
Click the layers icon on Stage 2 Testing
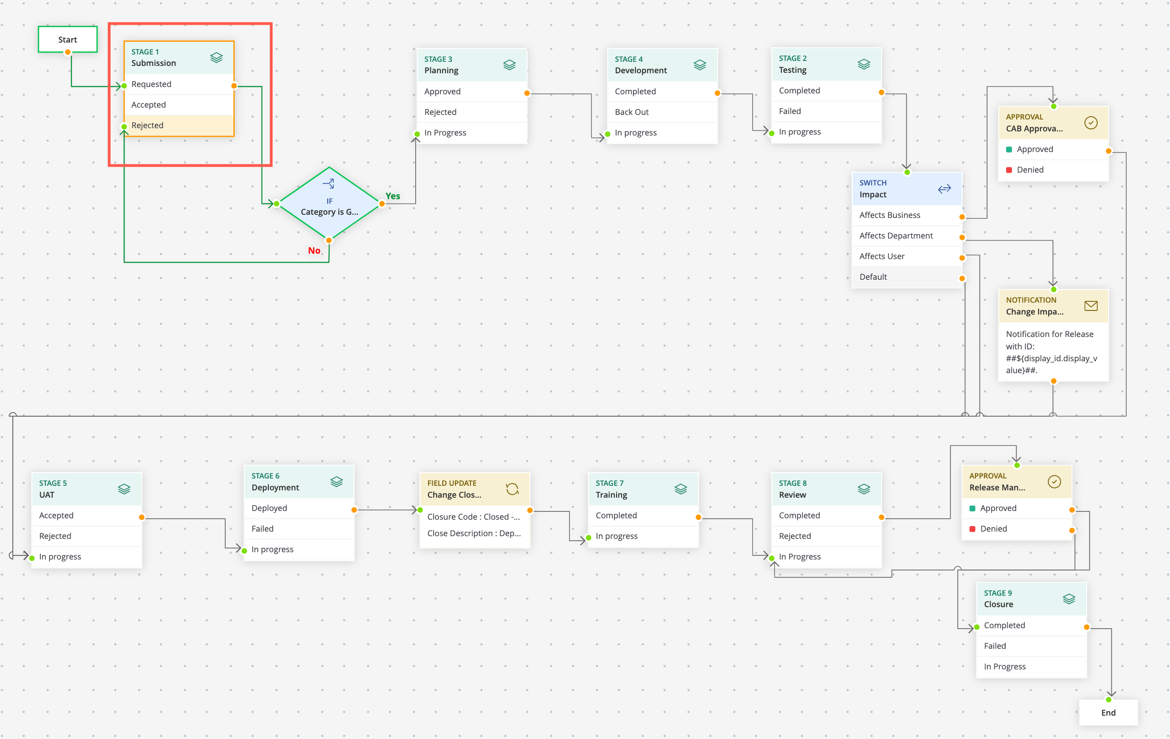[863, 64]
